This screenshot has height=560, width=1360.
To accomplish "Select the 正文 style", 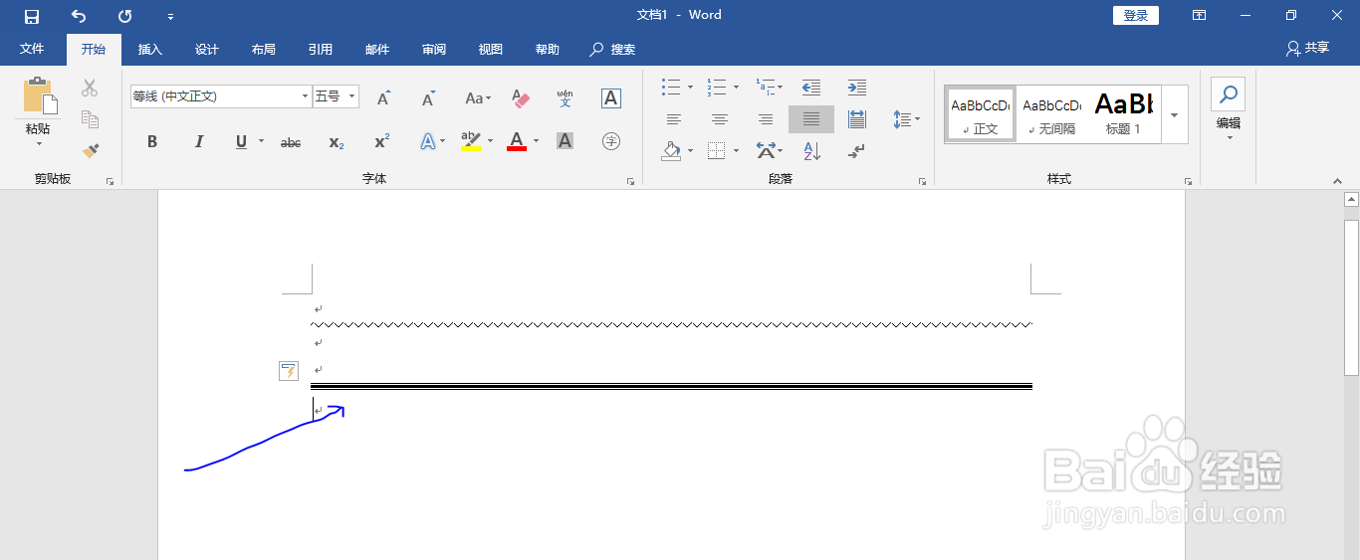I will [x=981, y=113].
